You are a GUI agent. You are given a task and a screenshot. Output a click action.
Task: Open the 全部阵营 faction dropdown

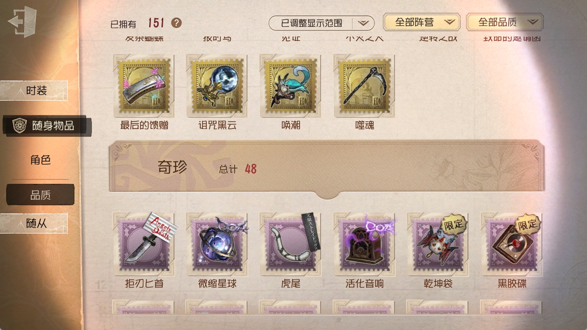click(x=422, y=22)
